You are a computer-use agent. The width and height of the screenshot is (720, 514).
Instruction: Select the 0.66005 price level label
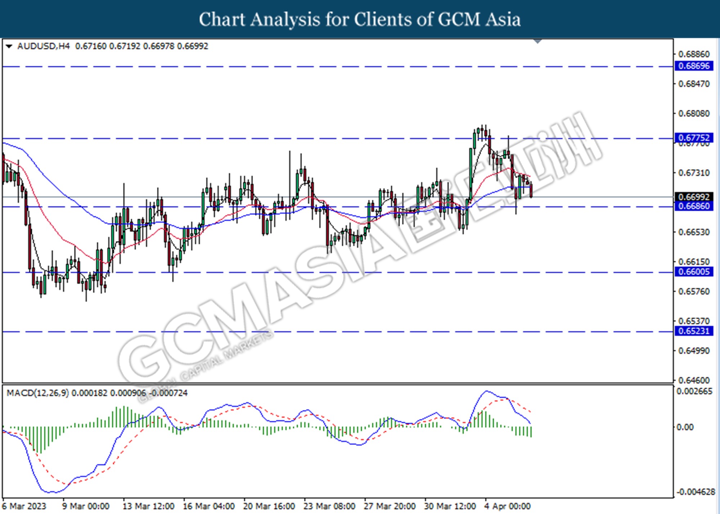(694, 271)
